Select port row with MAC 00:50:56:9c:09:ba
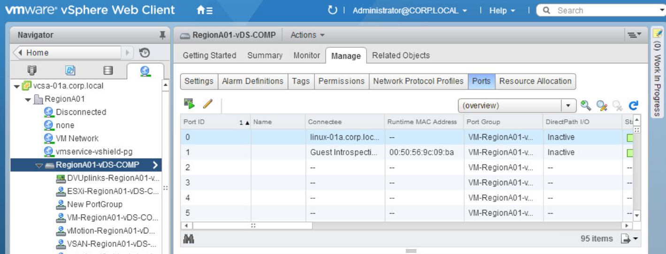Screen dimensions: 666x254 tap(407, 152)
